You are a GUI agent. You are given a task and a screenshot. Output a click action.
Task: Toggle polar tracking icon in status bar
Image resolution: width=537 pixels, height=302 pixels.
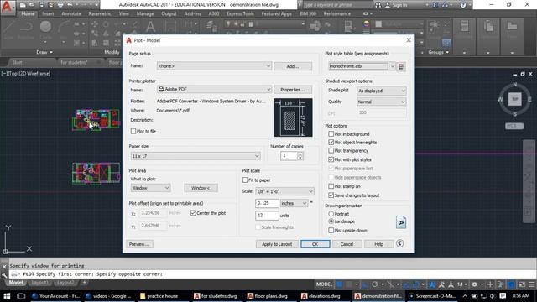pos(375,284)
